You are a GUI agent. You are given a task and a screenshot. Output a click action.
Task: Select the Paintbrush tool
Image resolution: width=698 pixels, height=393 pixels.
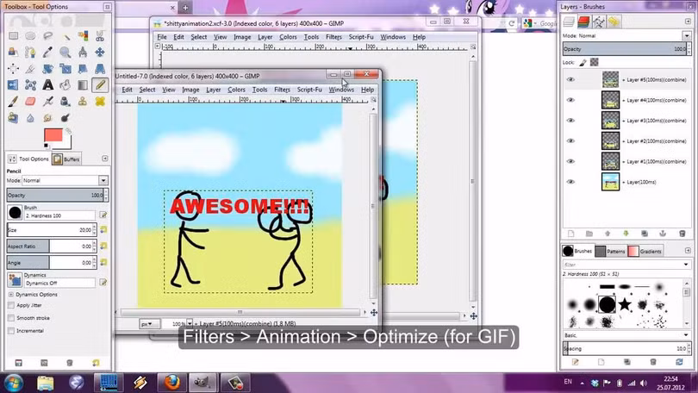point(13,102)
